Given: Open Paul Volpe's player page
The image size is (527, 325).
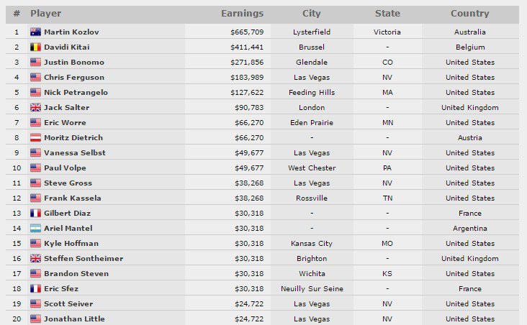Looking at the screenshot, I should pyautogui.click(x=66, y=168).
